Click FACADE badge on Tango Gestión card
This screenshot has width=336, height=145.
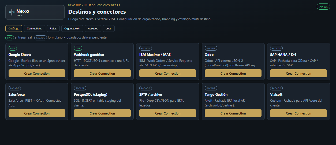click(211, 88)
